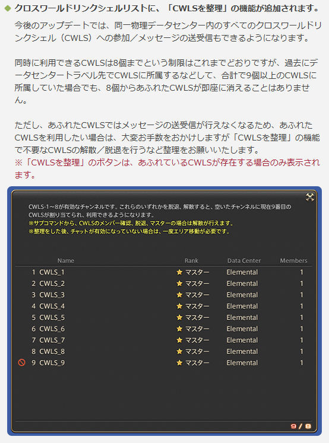This screenshot has width=329, height=443.
Task: Select the CWLS_3 name entry
Action: pyautogui.click(x=52, y=295)
